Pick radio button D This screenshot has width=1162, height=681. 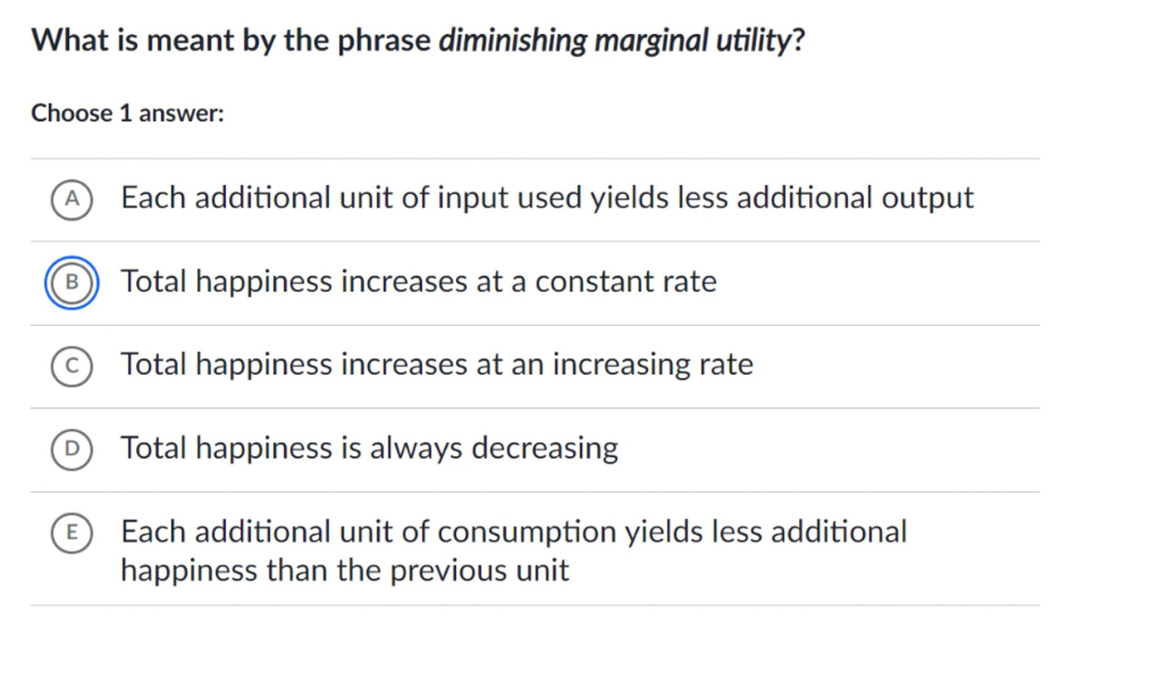pos(71,449)
